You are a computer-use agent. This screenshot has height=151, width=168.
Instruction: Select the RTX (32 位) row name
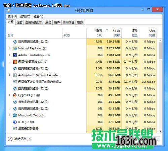[x=26, y=122]
